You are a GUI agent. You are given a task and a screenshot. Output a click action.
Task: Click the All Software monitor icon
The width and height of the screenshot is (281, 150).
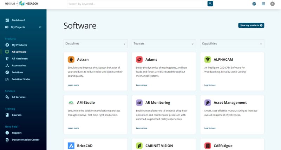click(x=7, y=52)
